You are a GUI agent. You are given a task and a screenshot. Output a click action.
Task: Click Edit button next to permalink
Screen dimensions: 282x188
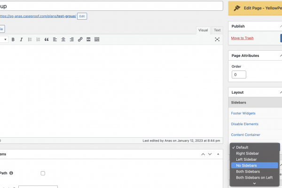(x=82, y=16)
